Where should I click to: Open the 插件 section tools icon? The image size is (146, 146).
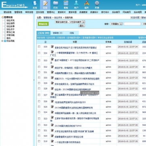click(87, 3)
